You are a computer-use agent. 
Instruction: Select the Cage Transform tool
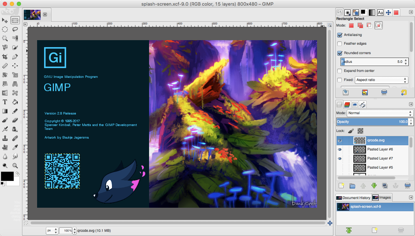tap(15, 93)
